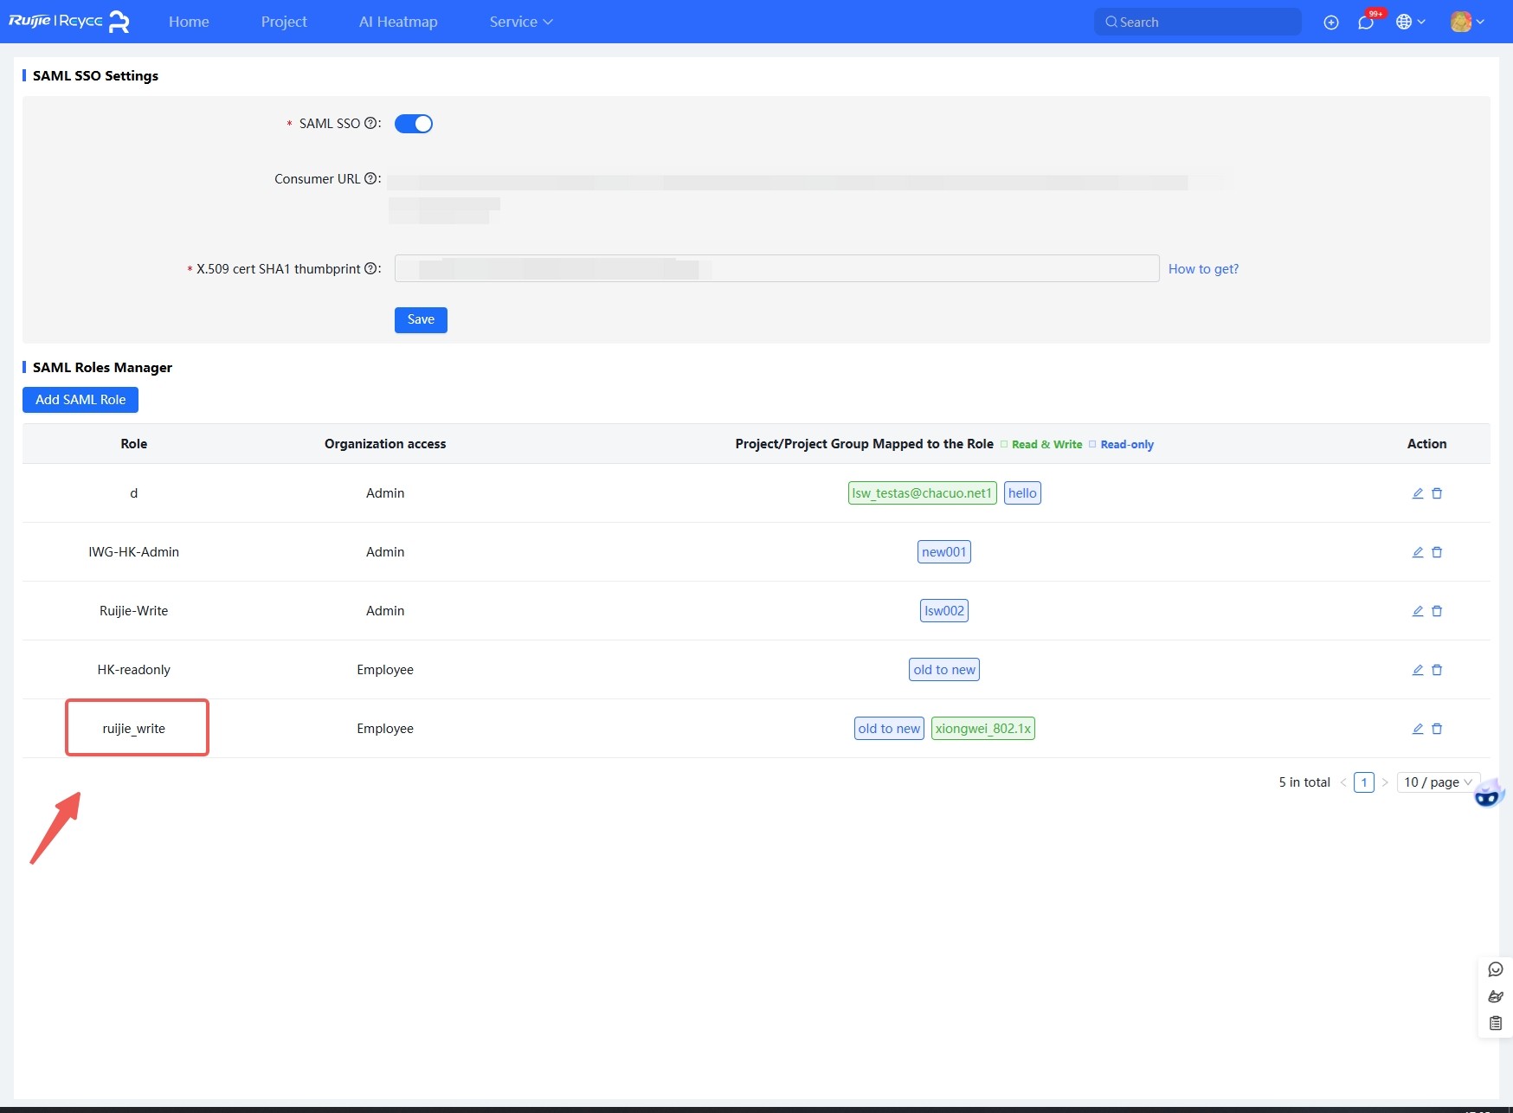Delete the IWG-HK-Admin role
Screen dimensions: 1513x1113
point(1437,552)
